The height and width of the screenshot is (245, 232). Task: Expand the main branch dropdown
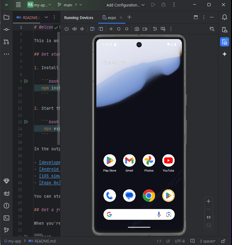(x=70, y=5)
